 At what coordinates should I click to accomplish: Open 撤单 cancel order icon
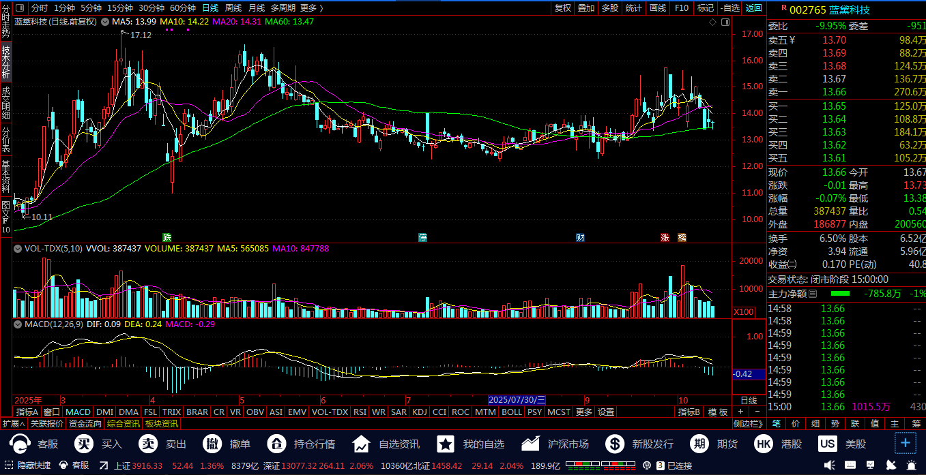point(212,444)
